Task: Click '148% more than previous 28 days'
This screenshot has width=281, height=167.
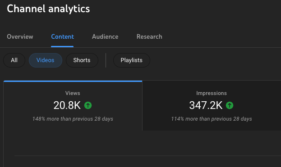Action: [73, 119]
